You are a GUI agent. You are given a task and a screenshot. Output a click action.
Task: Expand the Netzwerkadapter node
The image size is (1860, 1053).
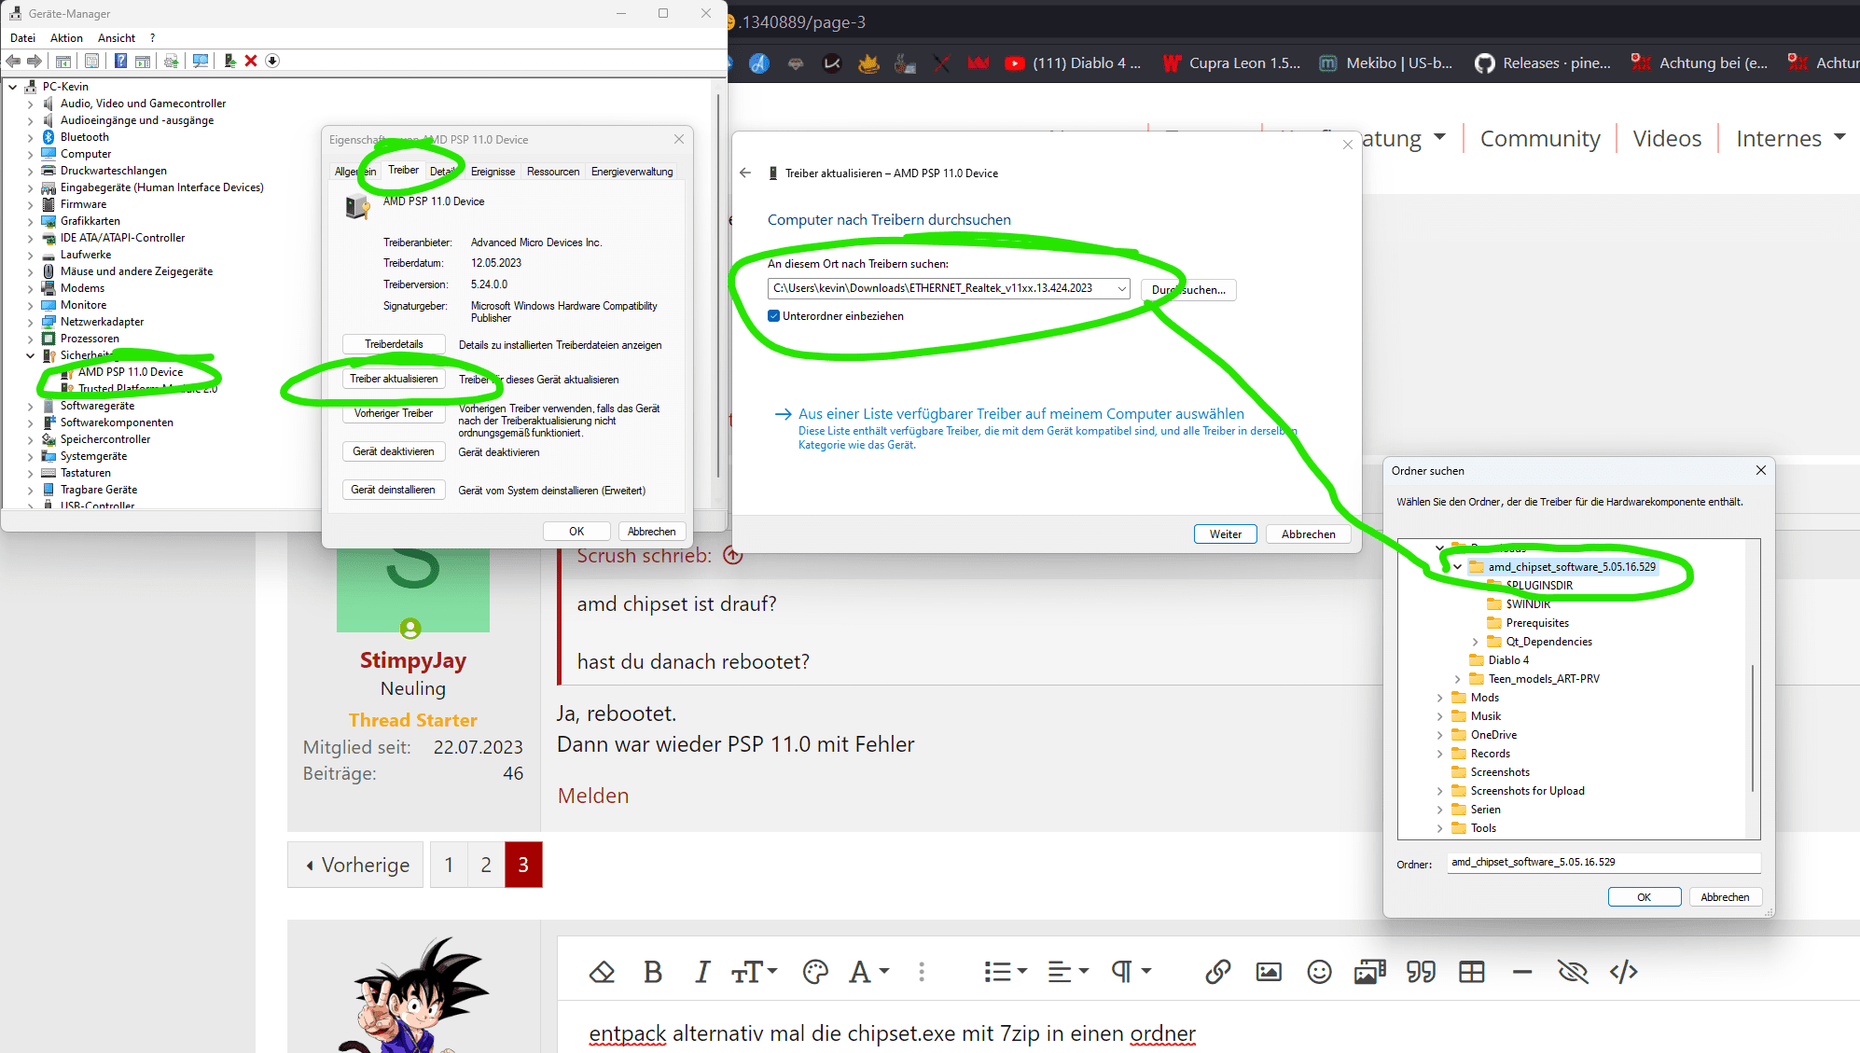click(x=30, y=322)
